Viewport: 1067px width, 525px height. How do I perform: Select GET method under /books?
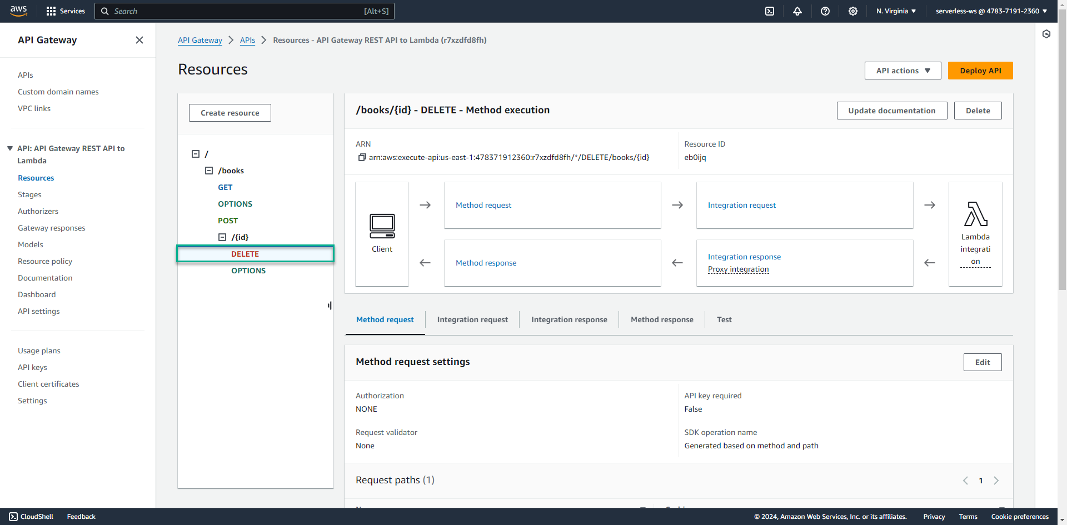[225, 187]
